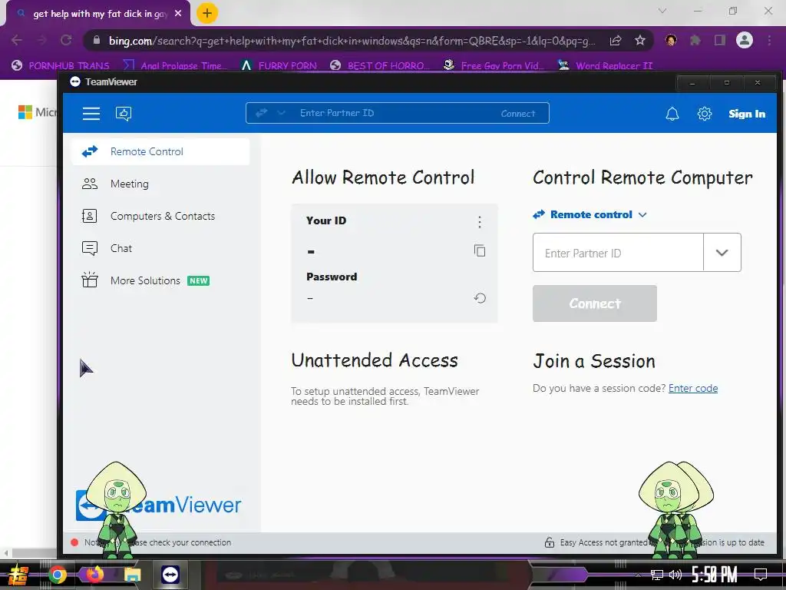Minimize the TeamViewer window
786x590 pixels.
click(x=692, y=83)
